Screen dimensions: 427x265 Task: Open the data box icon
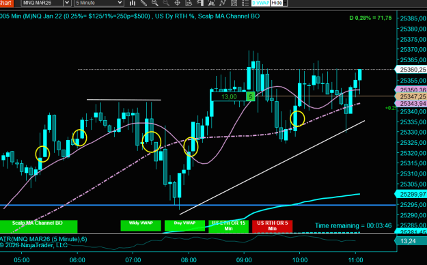(189, 3)
